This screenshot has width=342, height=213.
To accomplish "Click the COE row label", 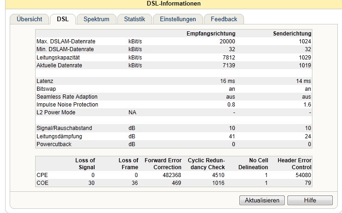I will (x=43, y=183).
